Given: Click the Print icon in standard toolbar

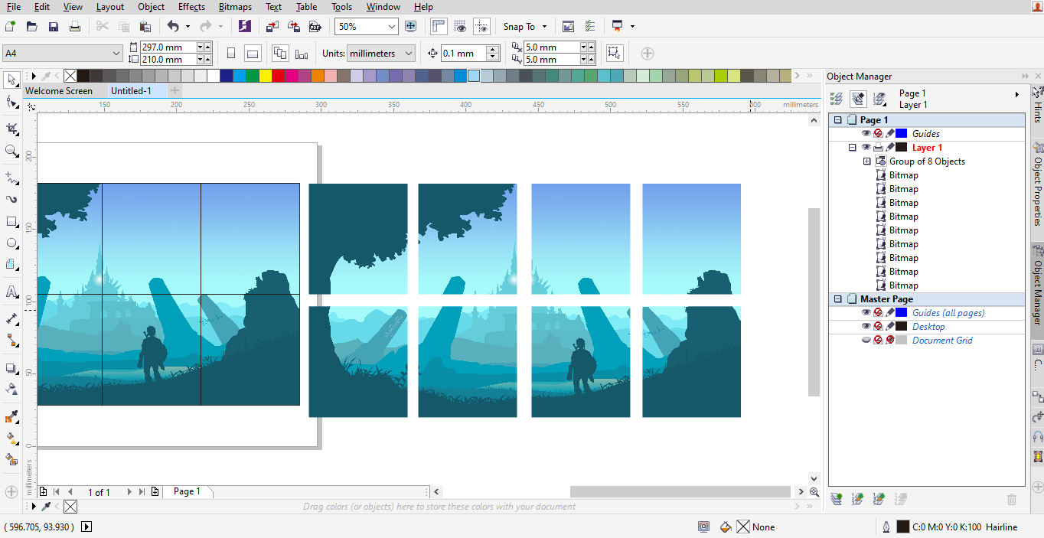Looking at the screenshot, I should [74, 26].
